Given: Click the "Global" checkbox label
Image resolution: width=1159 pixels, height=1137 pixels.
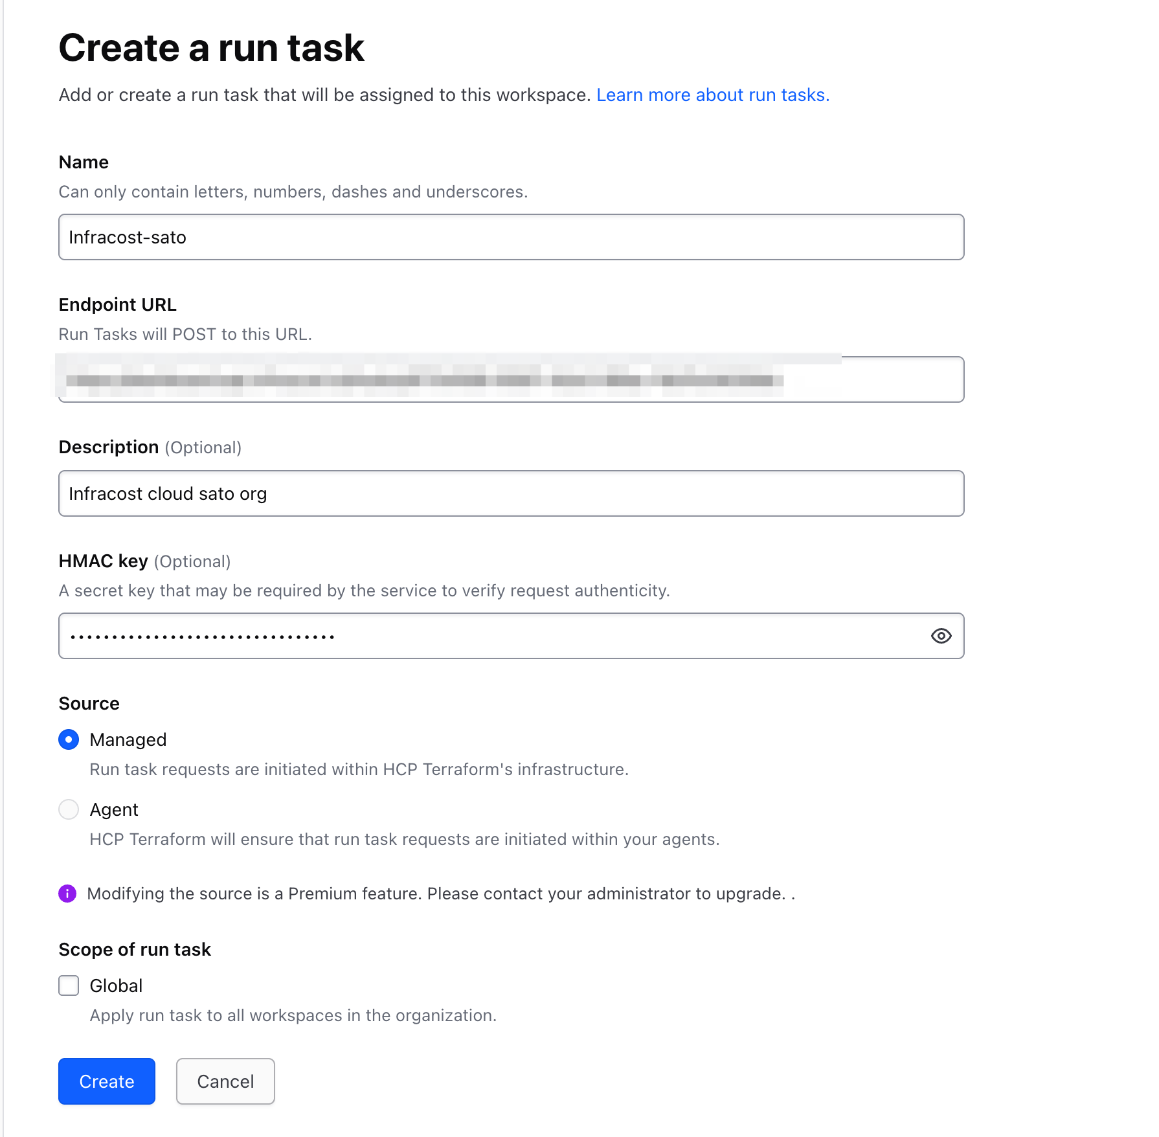Looking at the screenshot, I should point(116,985).
